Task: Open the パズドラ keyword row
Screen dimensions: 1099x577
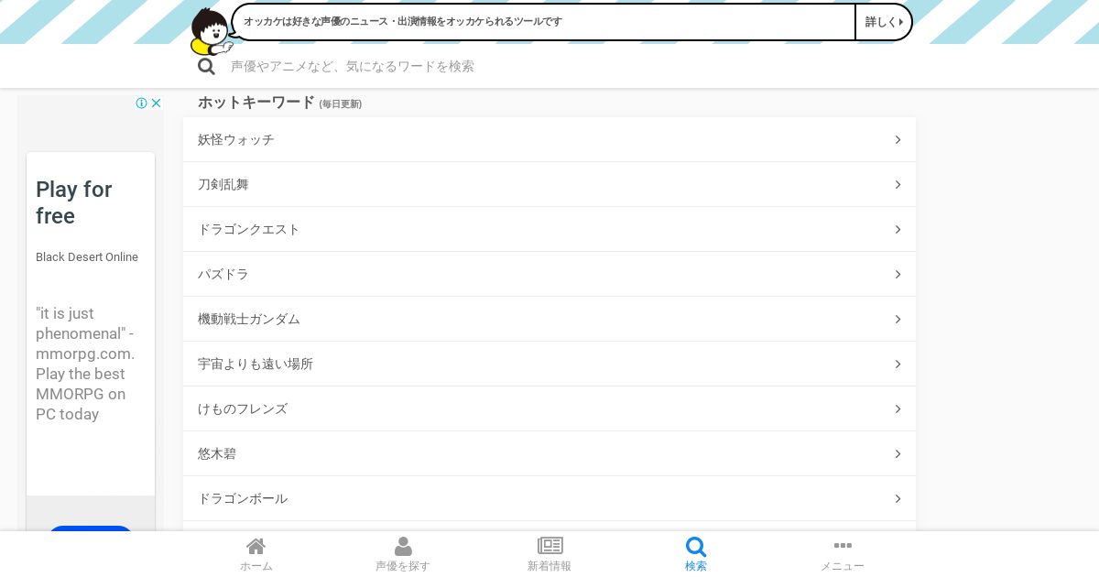Action: [x=549, y=274]
